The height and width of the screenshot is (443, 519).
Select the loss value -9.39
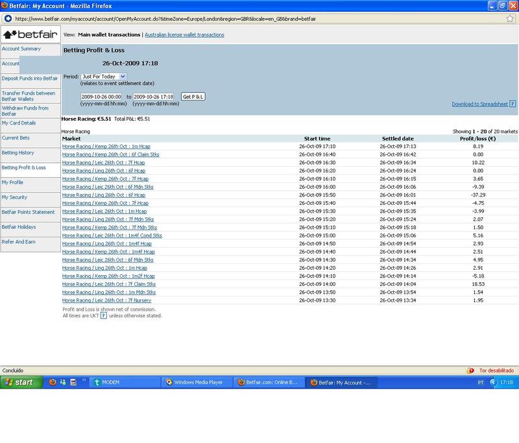coord(478,187)
